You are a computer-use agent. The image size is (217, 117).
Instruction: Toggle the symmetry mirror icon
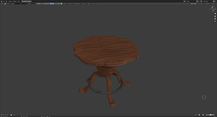192,3
